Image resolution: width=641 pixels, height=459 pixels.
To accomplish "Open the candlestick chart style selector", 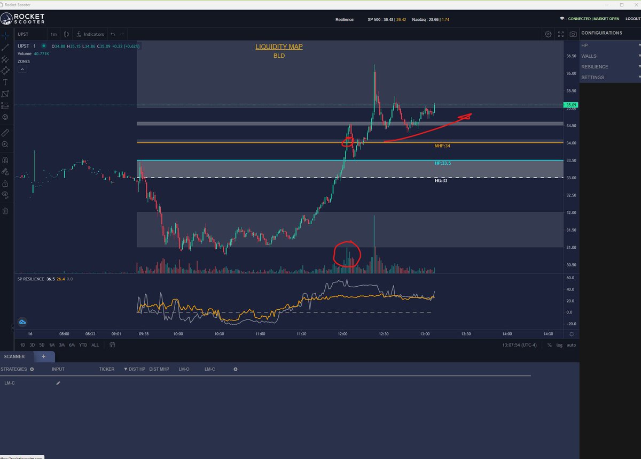I will pos(67,34).
